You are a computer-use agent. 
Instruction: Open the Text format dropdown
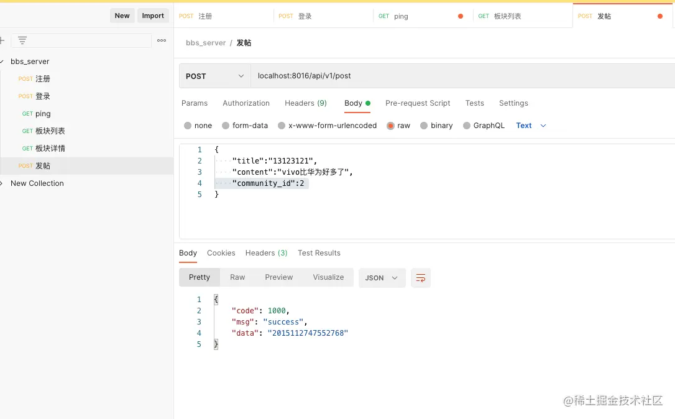pyautogui.click(x=531, y=126)
